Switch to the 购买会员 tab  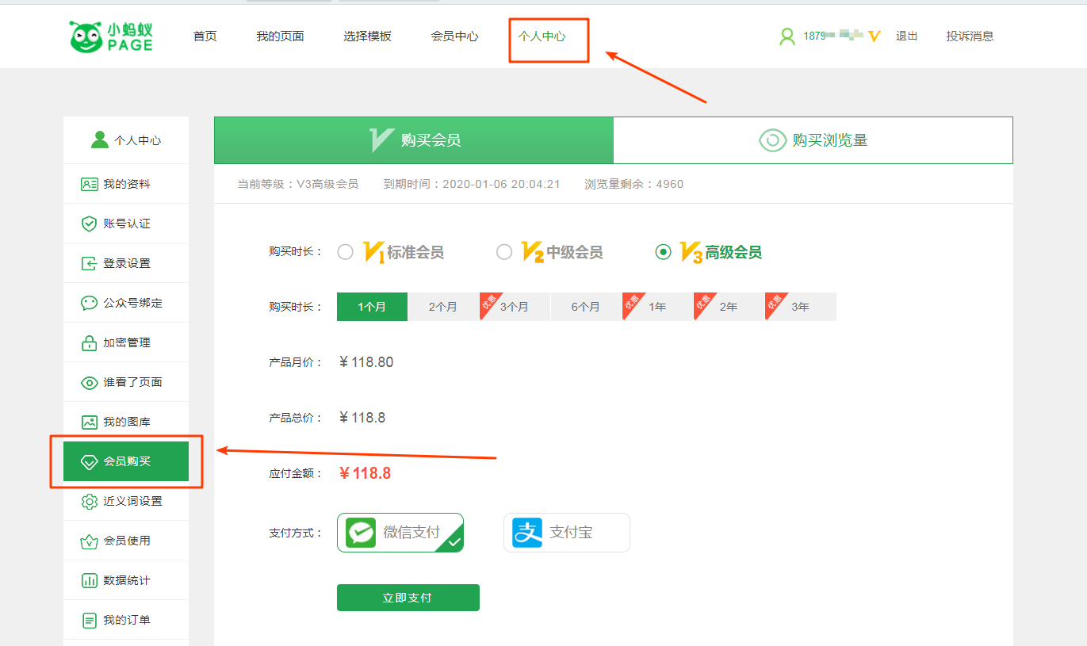[414, 140]
